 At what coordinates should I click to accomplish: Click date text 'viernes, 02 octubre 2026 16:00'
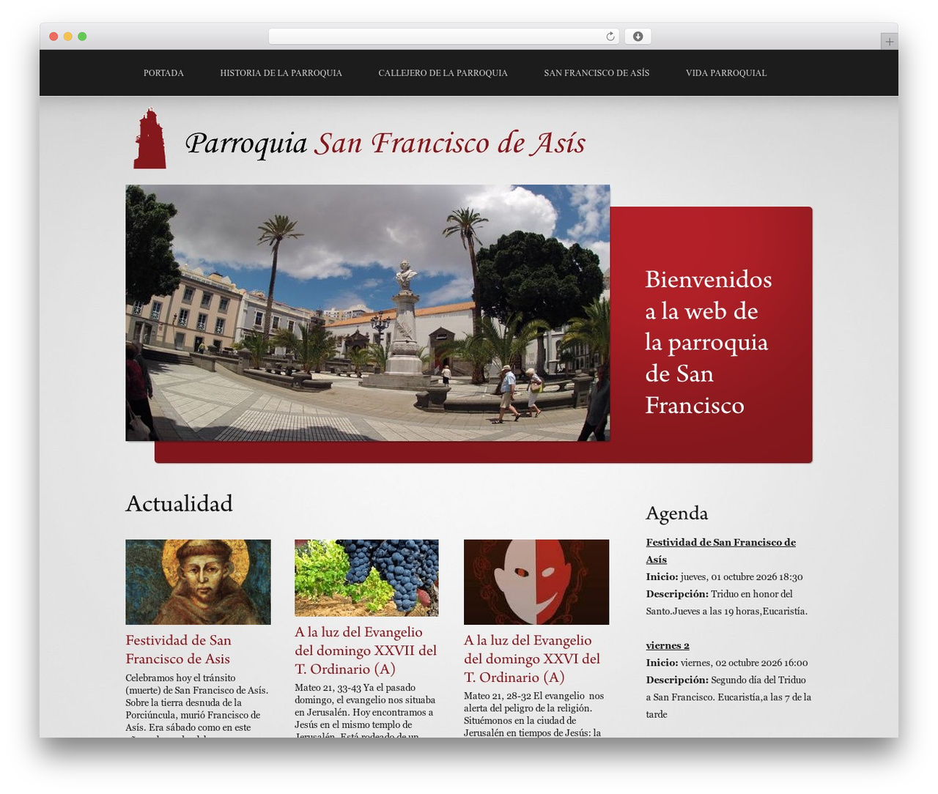(x=744, y=663)
